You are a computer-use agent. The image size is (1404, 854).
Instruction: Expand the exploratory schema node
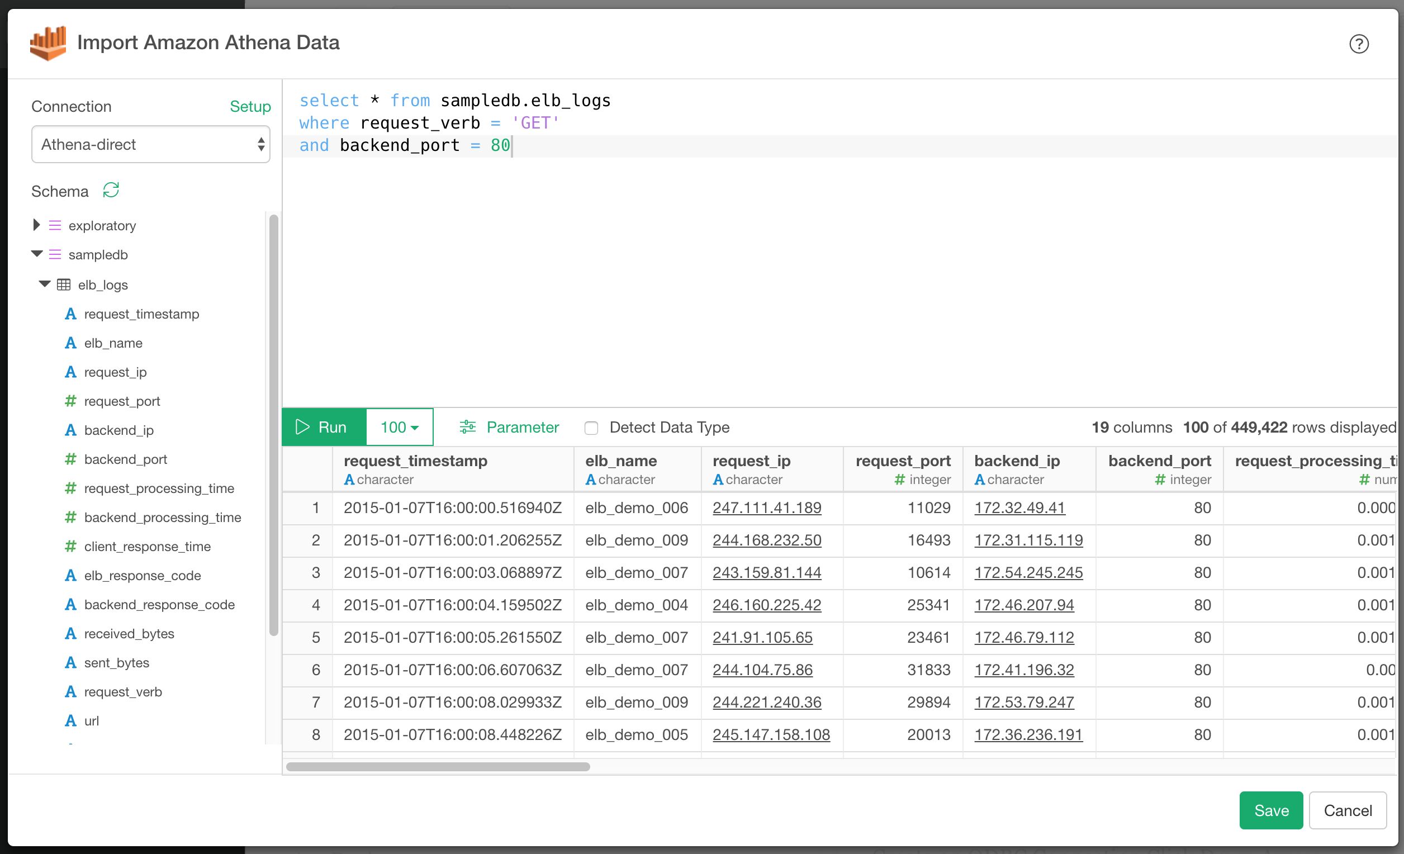(36, 225)
